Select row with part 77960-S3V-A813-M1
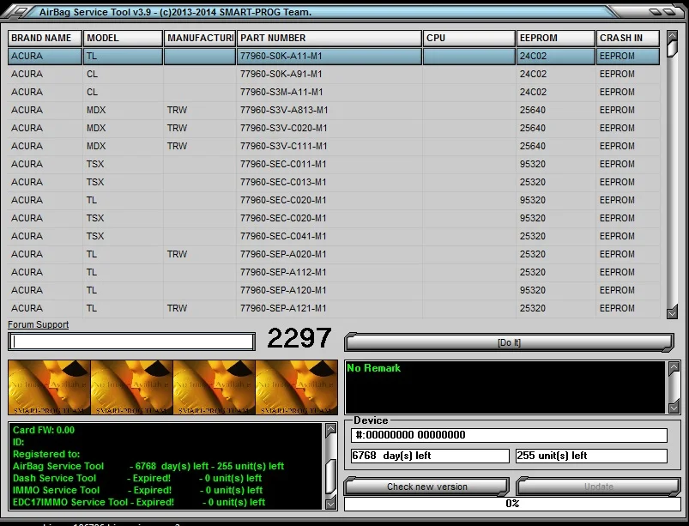 334,111
